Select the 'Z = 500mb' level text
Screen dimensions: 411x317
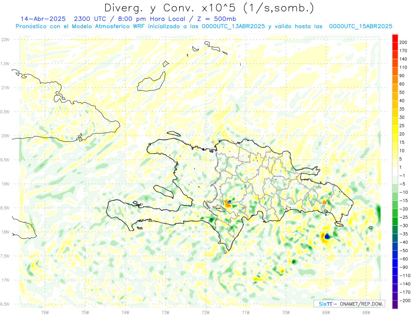tap(217, 19)
